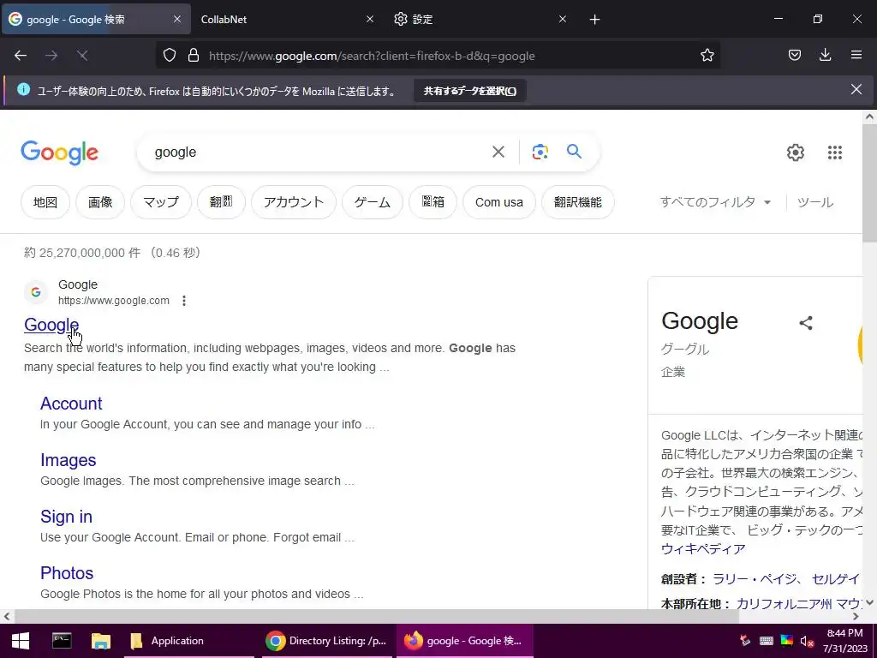Open the Images sitelink
Viewport: 877px width, 658px height.
pos(69,460)
